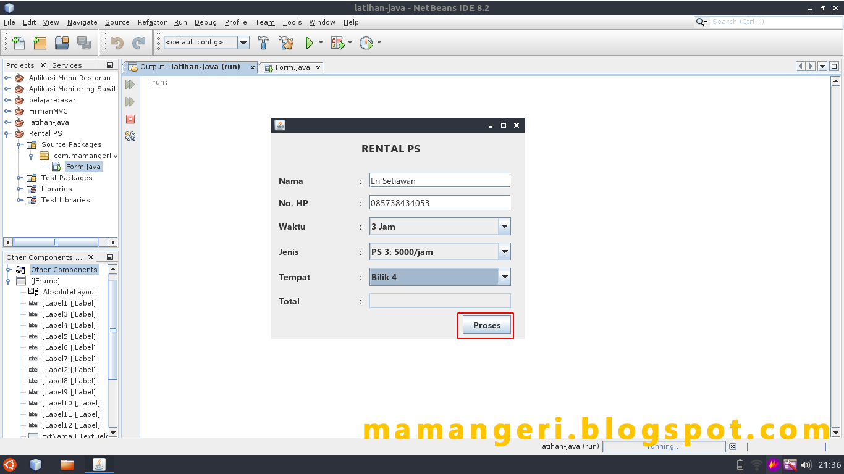Click the Total input field
844x474 pixels.
[x=440, y=301]
